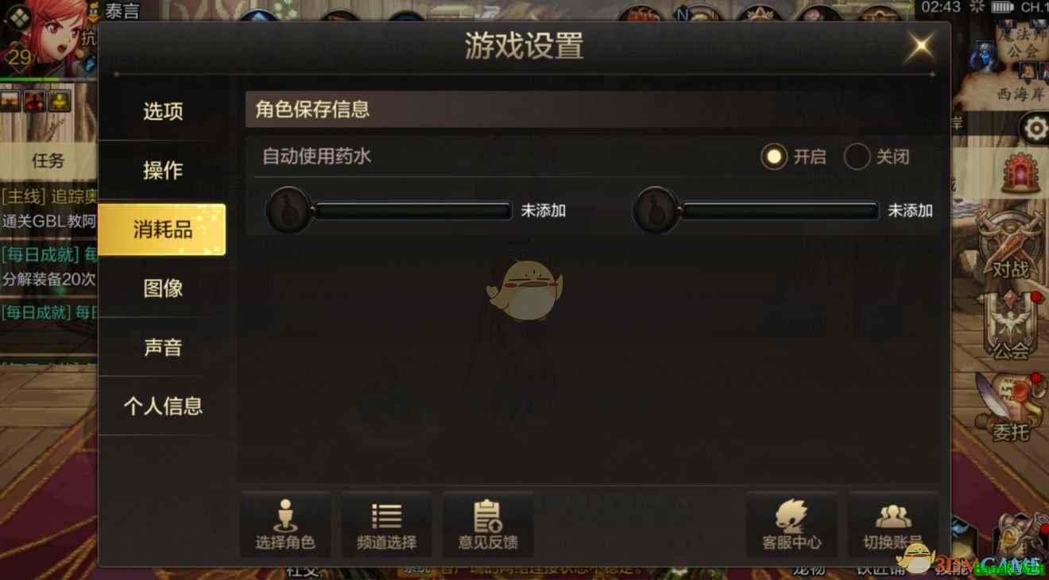Select the 开启 radio button

pyautogui.click(x=773, y=157)
